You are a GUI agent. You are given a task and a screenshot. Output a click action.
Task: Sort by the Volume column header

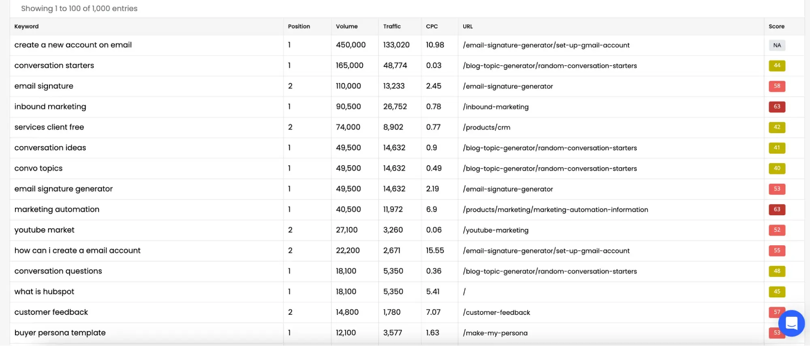pos(346,26)
